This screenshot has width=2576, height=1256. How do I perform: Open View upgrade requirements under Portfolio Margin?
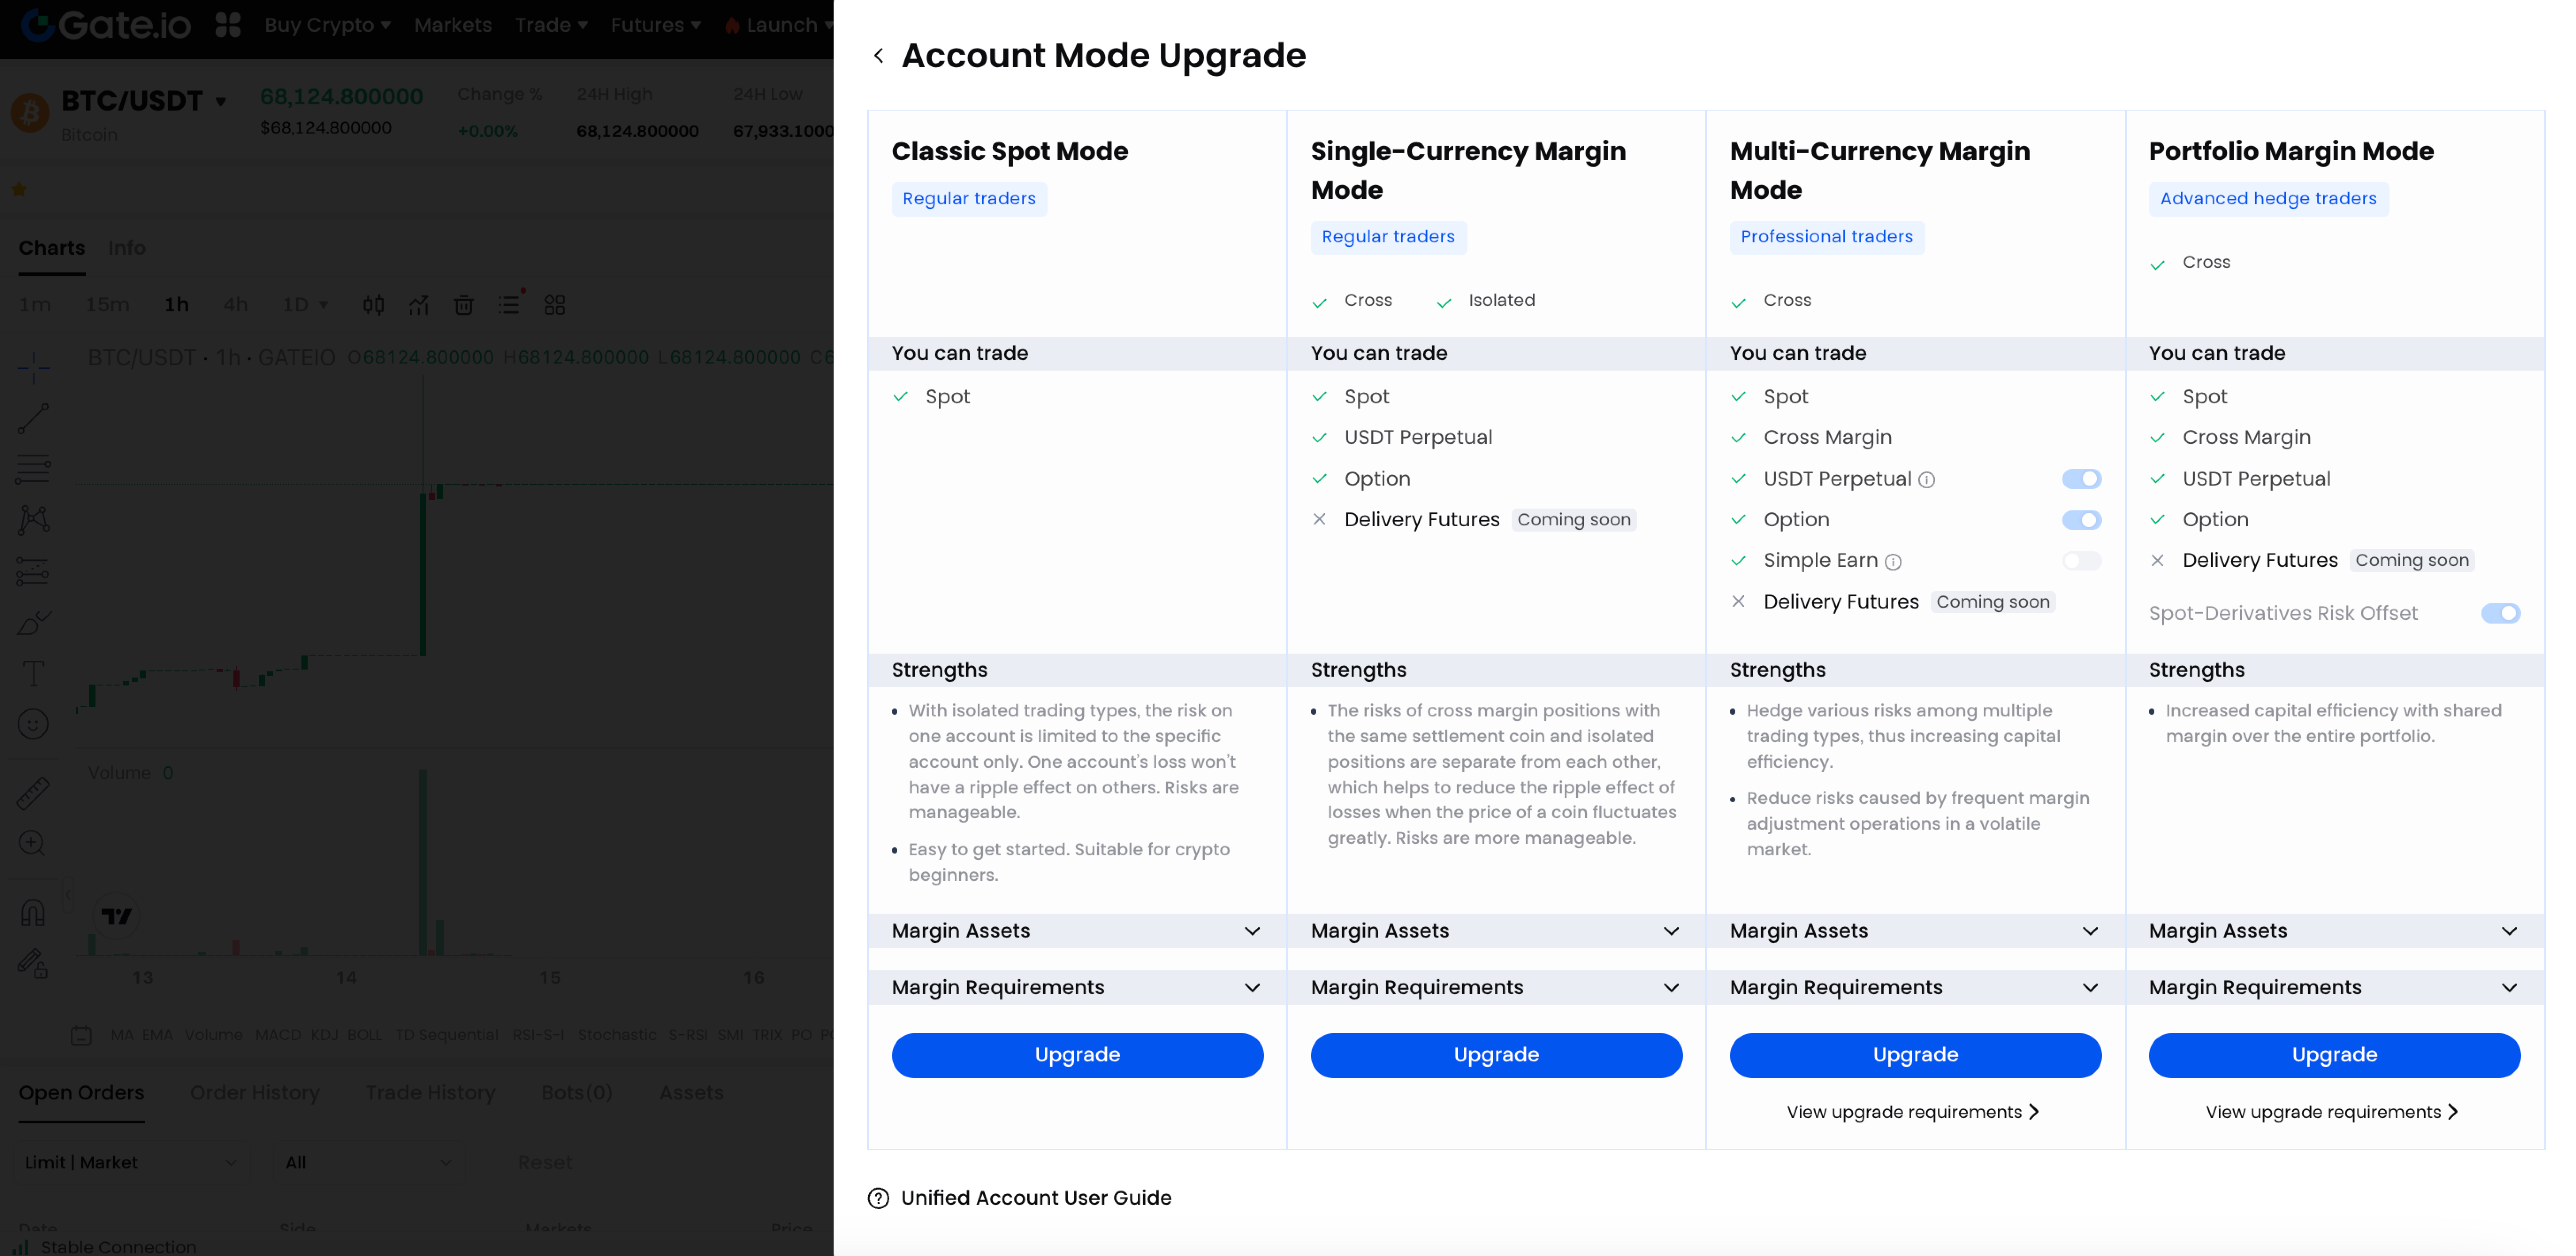tap(2331, 1112)
